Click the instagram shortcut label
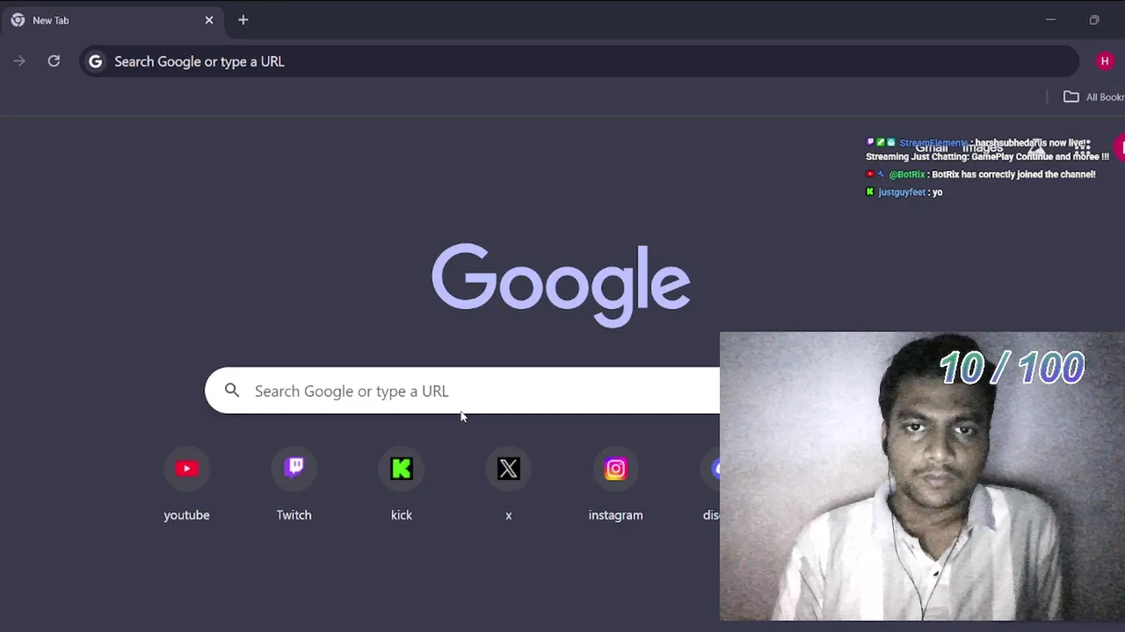 (616, 515)
